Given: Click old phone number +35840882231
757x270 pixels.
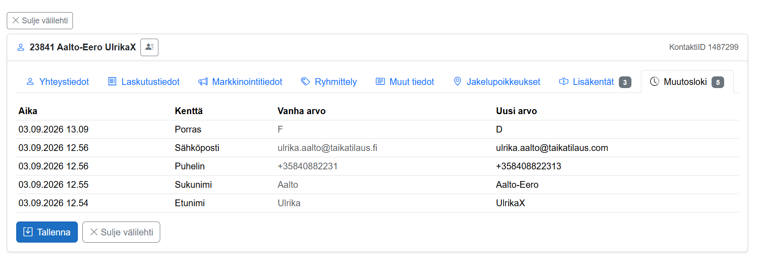Looking at the screenshot, I should click(307, 166).
